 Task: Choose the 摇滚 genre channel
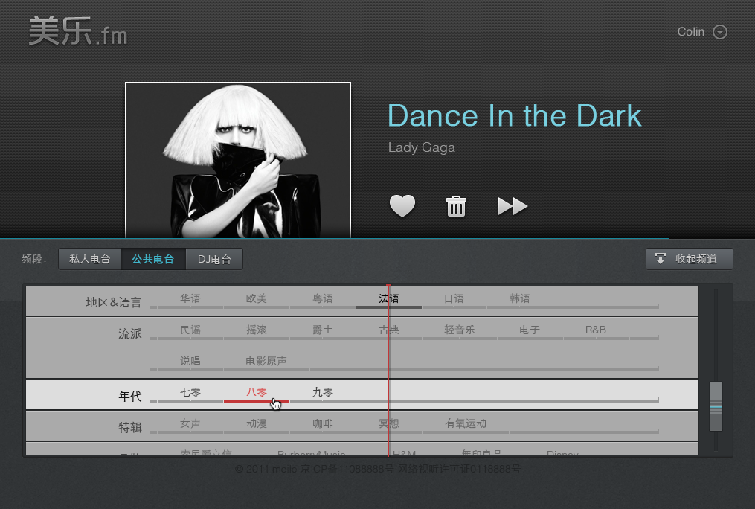[x=256, y=330]
